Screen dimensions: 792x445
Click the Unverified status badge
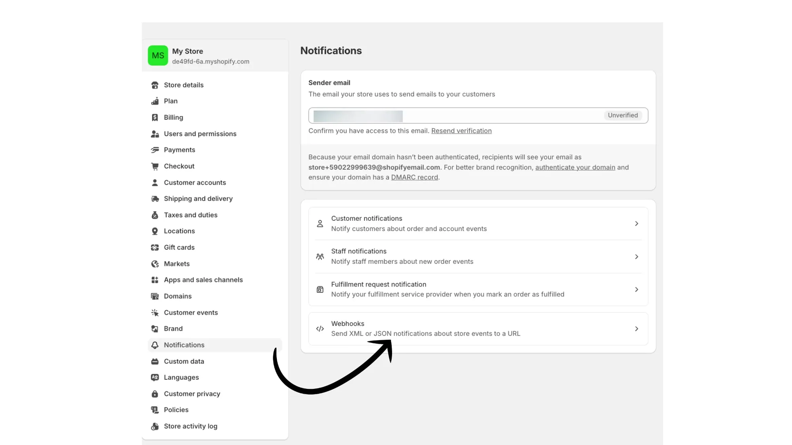623,115
